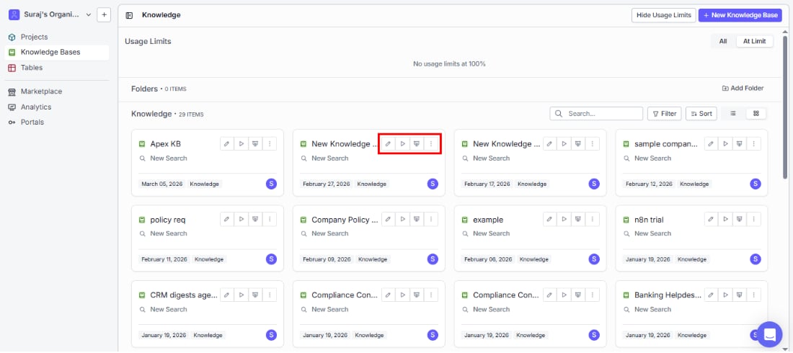
Task: Open three-dot menu on sample company card
Action: click(x=753, y=143)
